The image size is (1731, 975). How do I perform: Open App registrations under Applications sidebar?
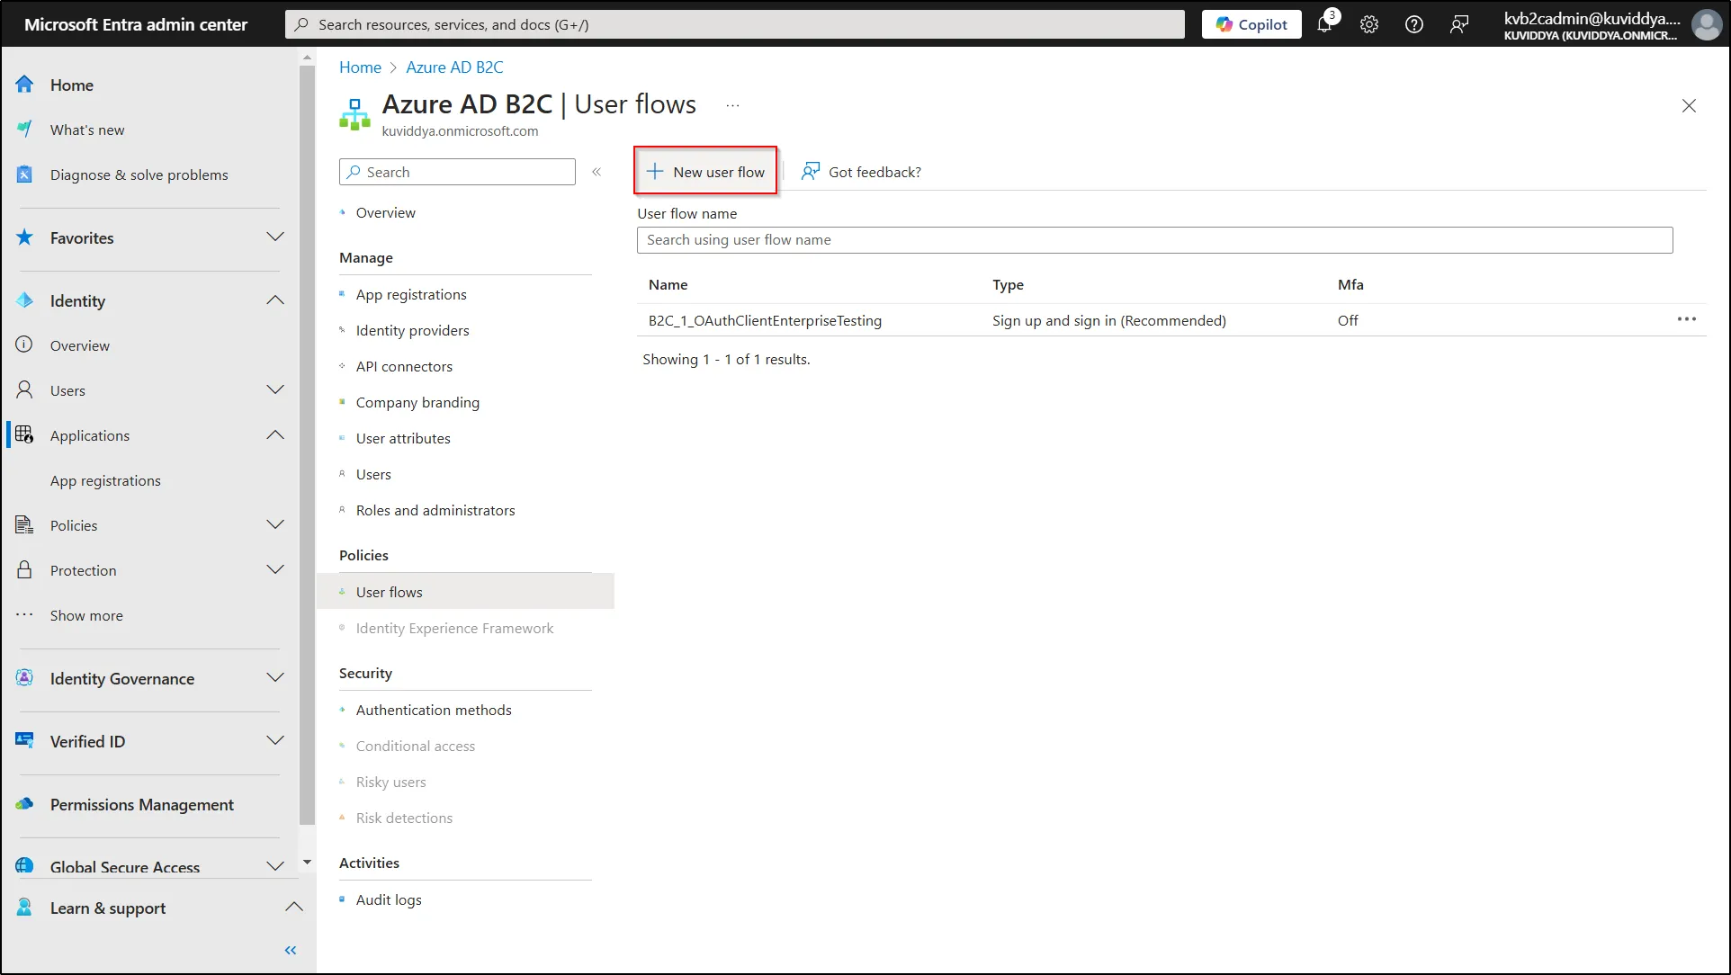point(105,480)
